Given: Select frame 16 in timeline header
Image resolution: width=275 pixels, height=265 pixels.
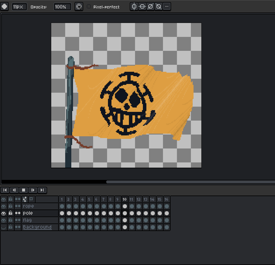Looking at the screenshot, I should (167, 199).
